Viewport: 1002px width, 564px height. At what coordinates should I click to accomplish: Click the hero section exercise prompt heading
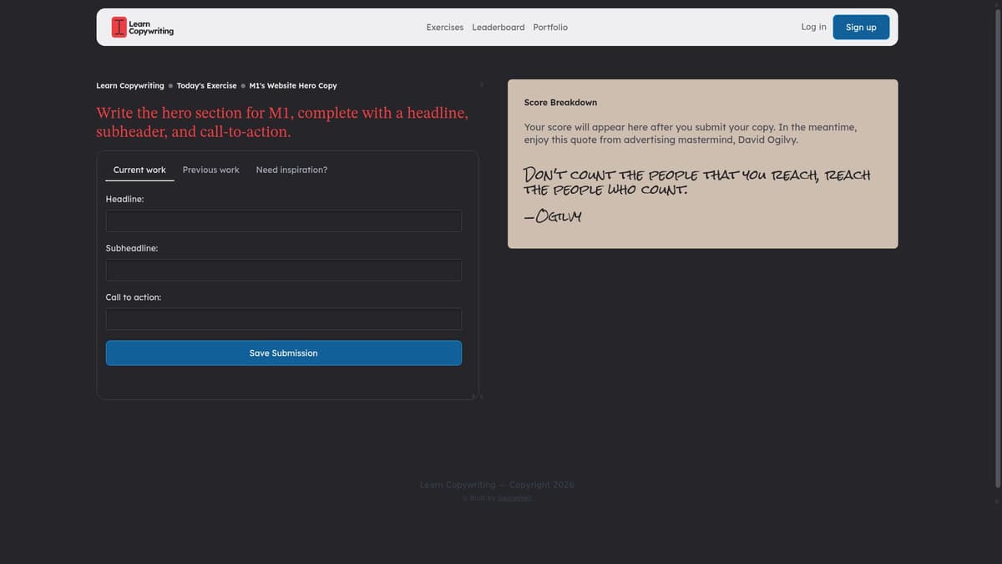(281, 122)
